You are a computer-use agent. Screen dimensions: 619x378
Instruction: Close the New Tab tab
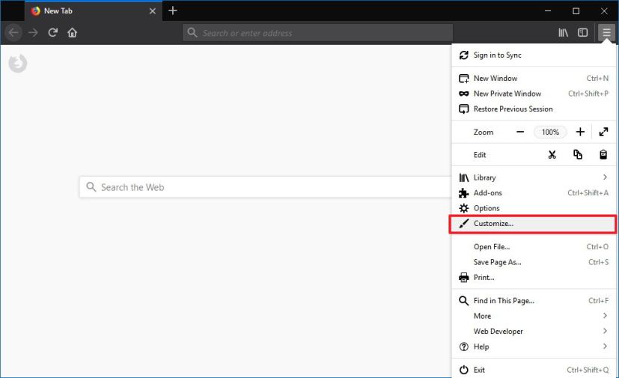[153, 11]
